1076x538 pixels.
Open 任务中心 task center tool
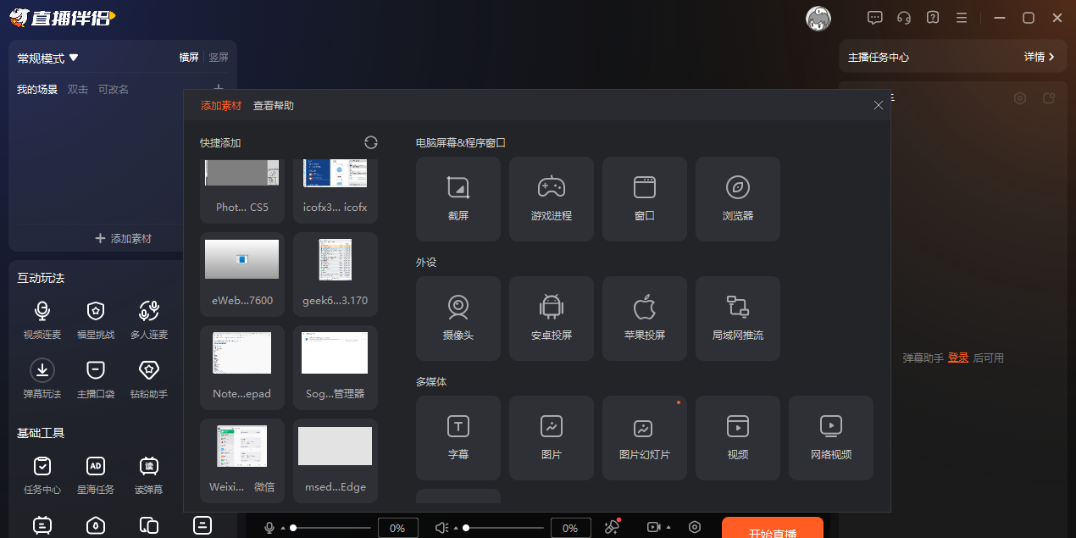pyautogui.click(x=42, y=475)
